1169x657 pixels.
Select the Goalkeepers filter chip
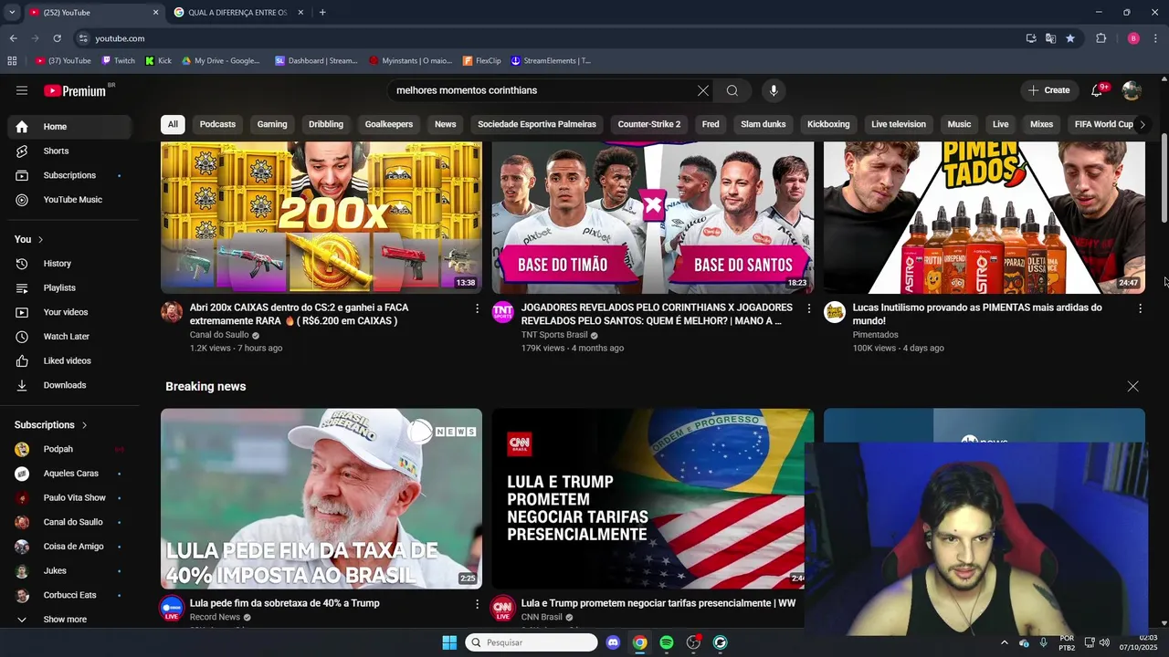[x=389, y=124]
